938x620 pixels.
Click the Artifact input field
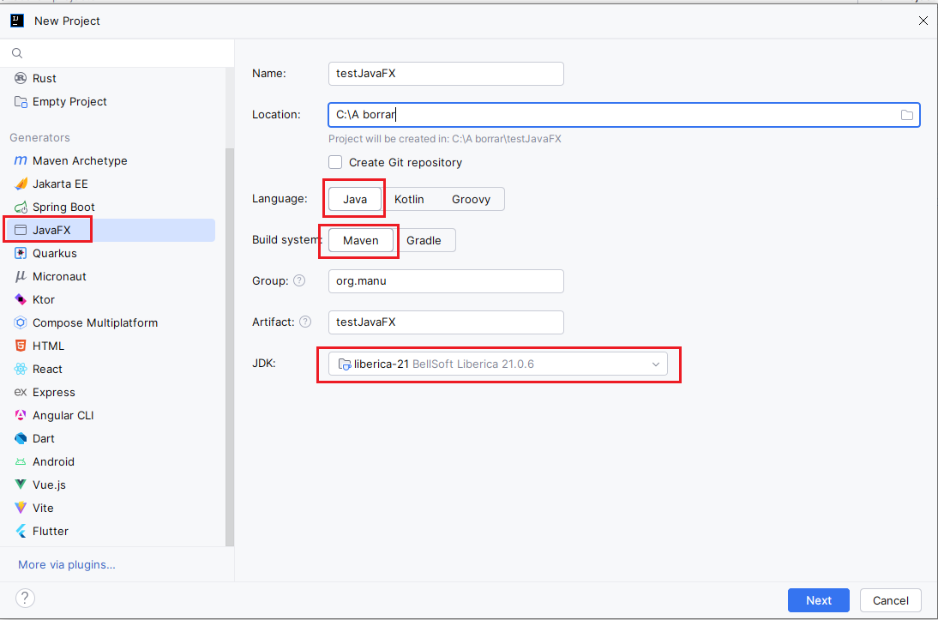(x=446, y=322)
